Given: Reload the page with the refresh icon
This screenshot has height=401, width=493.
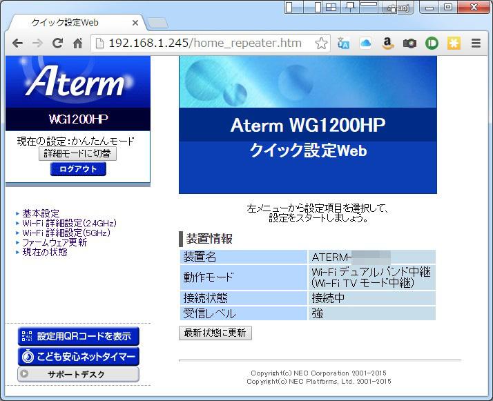Looking at the screenshot, I should point(57,43).
